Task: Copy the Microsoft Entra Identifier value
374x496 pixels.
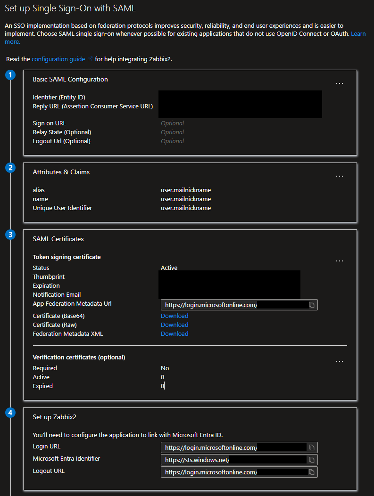Action: point(312,460)
